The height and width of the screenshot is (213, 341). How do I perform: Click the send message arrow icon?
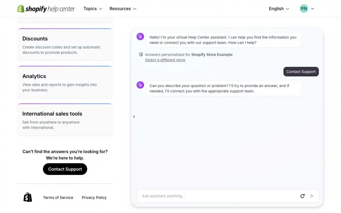click(312, 196)
